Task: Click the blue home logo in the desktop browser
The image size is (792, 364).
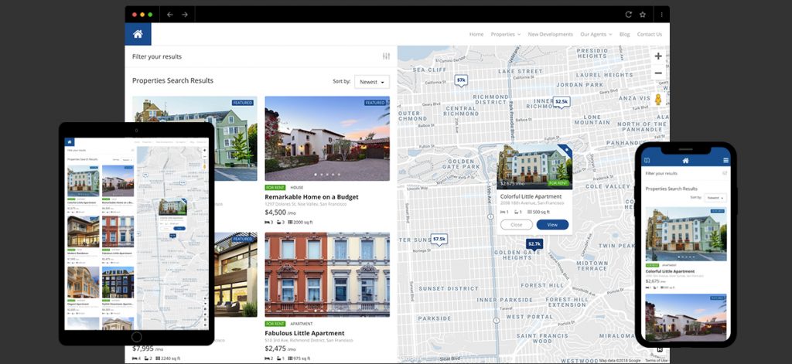Action: coord(138,34)
